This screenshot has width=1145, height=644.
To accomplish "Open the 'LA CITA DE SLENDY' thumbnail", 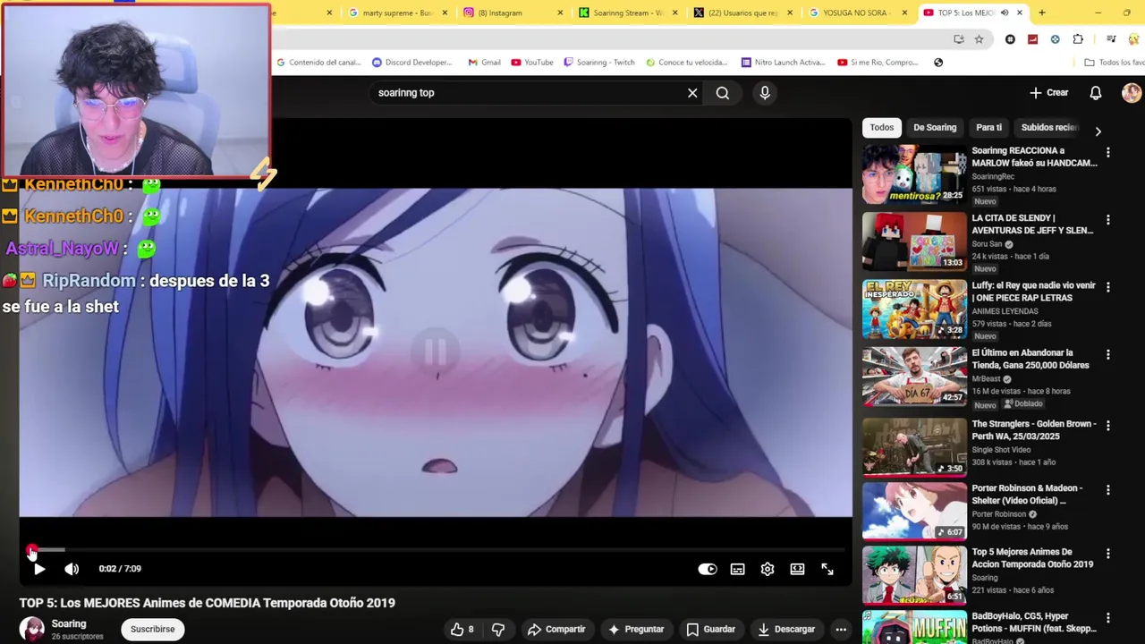I will 914,241.
